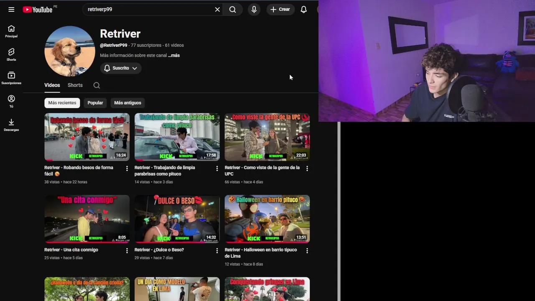Open Conquistando gringas en Lima thumbnail

267,289
